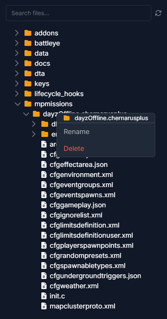This screenshot has height=319, width=167.
Task: Choose Rename in the context menu
Action: 76,131
